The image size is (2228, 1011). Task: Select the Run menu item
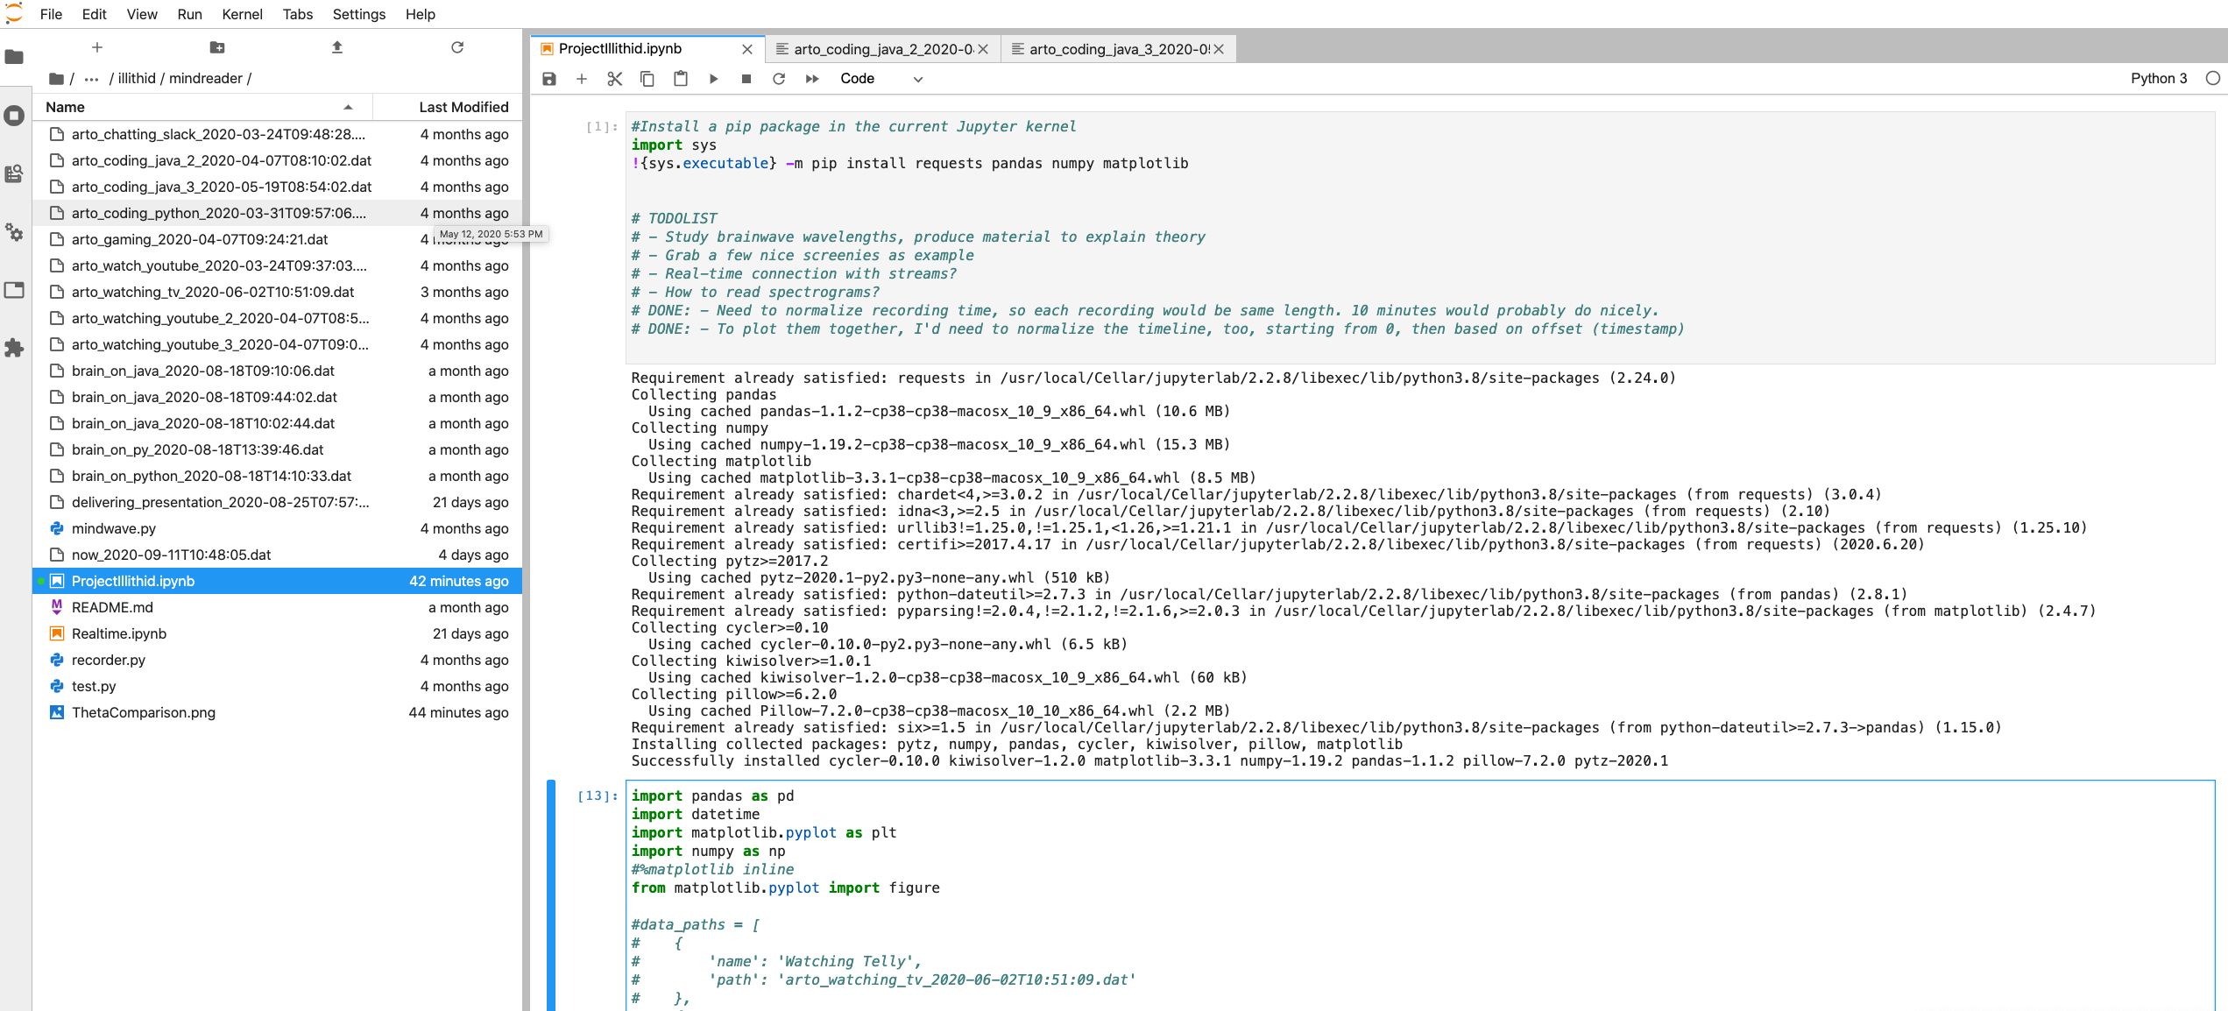pyautogui.click(x=187, y=14)
